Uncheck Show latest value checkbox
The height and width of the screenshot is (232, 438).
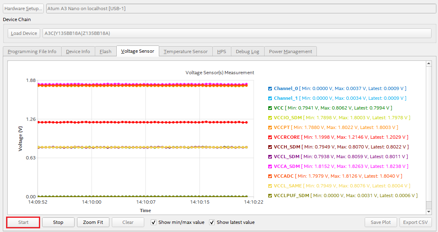coord(212,222)
